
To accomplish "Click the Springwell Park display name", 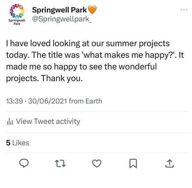I will pyautogui.click(x=59, y=10).
